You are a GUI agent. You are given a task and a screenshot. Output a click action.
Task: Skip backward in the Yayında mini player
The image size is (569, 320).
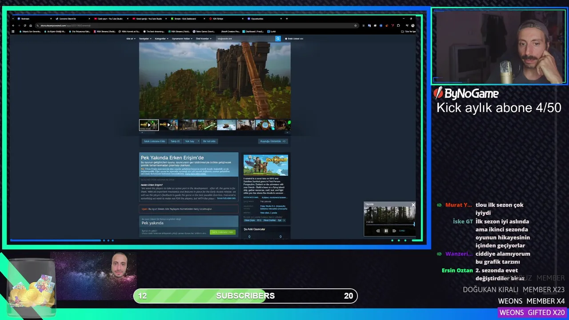coord(378,231)
